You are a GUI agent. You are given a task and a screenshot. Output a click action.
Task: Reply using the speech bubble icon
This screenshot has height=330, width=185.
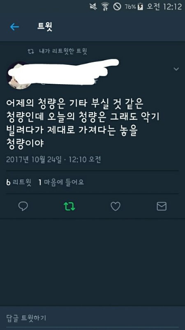pos(23,206)
